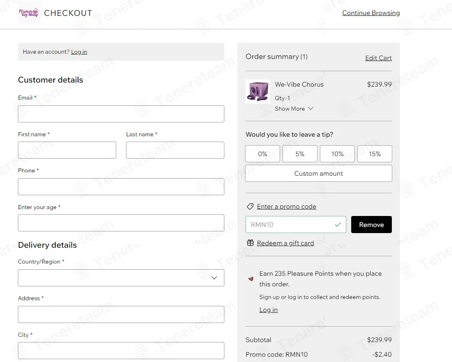The width and height of the screenshot is (452, 362).
Task: Click the Subtotal $239.99 amount
Action: click(379, 340)
